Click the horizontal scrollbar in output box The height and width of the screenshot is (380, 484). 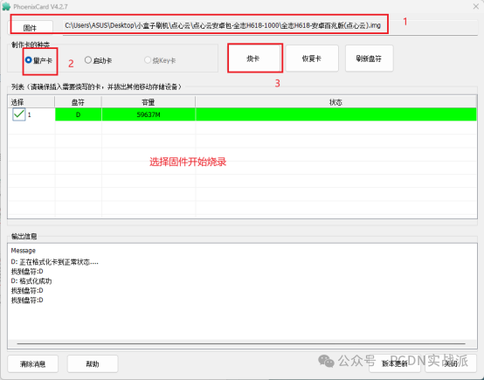click(241, 343)
